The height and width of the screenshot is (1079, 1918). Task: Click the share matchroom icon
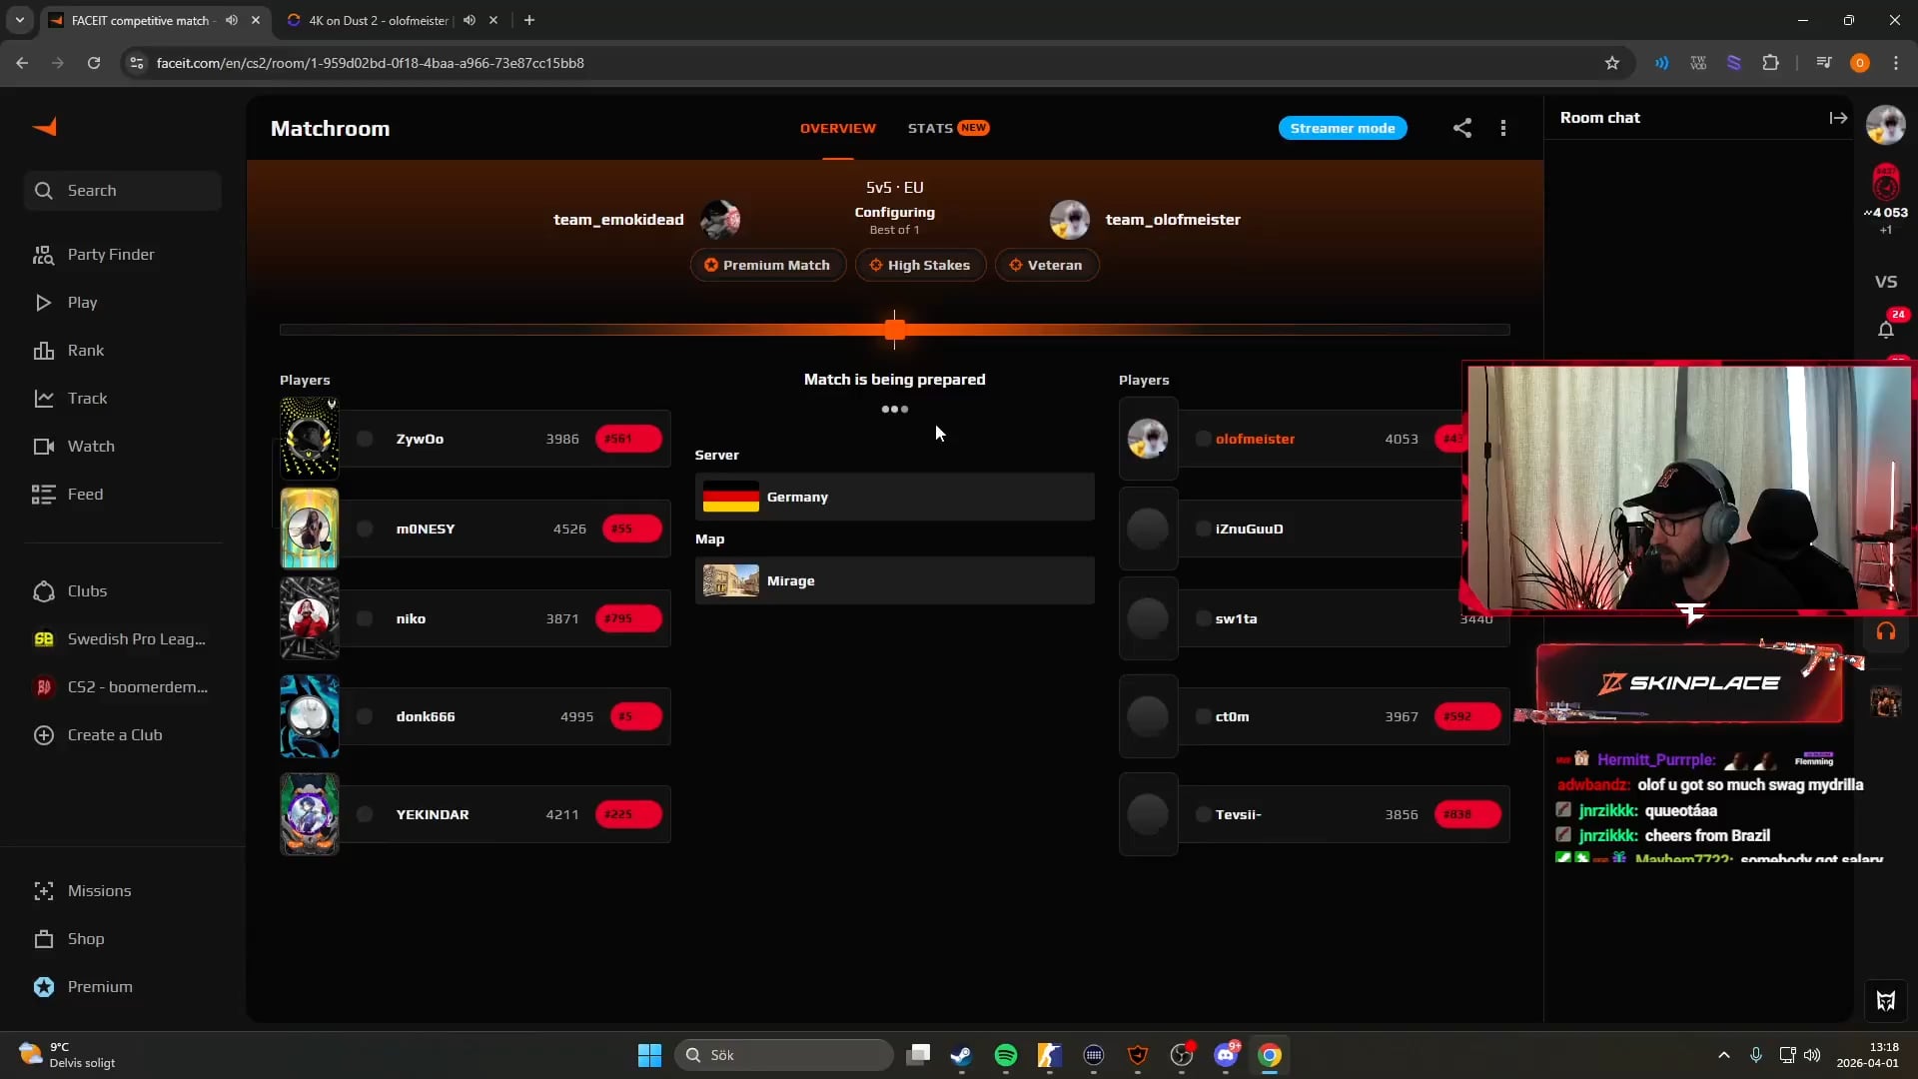[x=1461, y=128]
